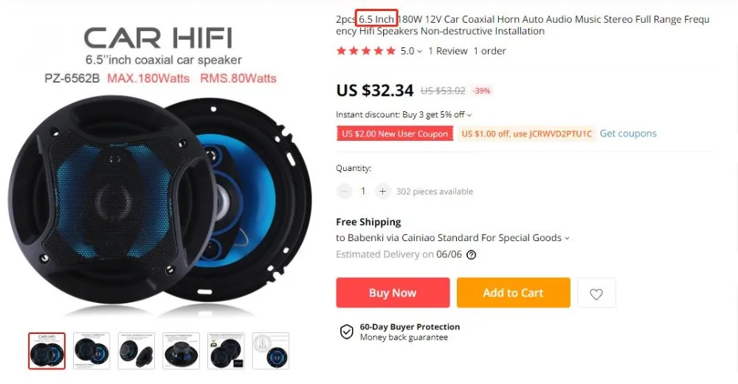The height and width of the screenshot is (384, 738).
Task: Select the second speaker thumbnail image
Action: click(x=92, y=351)
